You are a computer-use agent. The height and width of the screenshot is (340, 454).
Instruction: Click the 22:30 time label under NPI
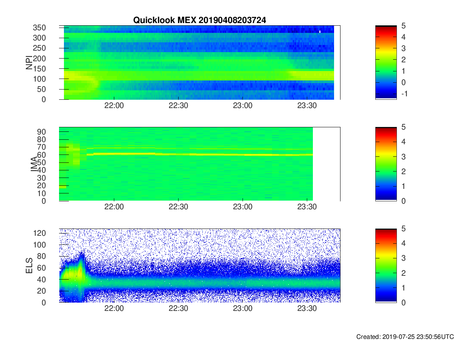tap(178, 106)
